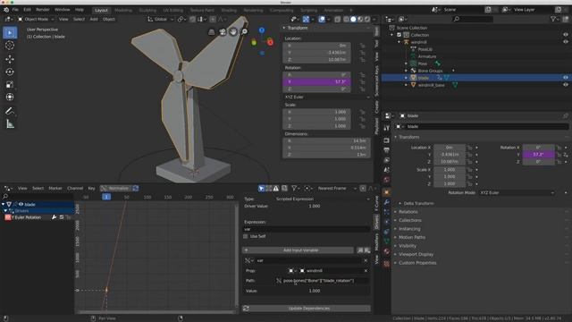The width and height of the screenshot is (572, 322).
Task: Clear the windmill Prop object field
Action: pos(366,270)
